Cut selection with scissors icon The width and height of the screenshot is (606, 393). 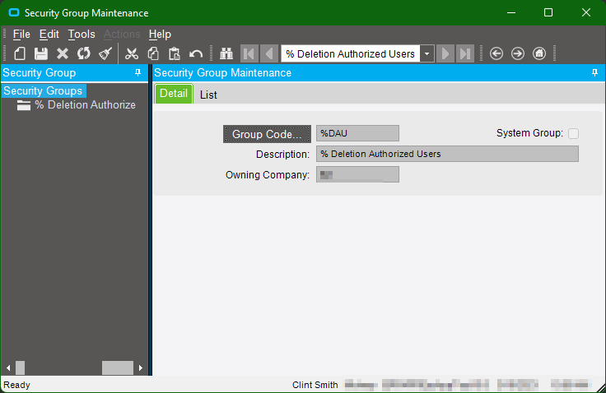point(132,53)
